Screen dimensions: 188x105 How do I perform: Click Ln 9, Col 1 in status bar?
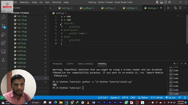[103, 97]
